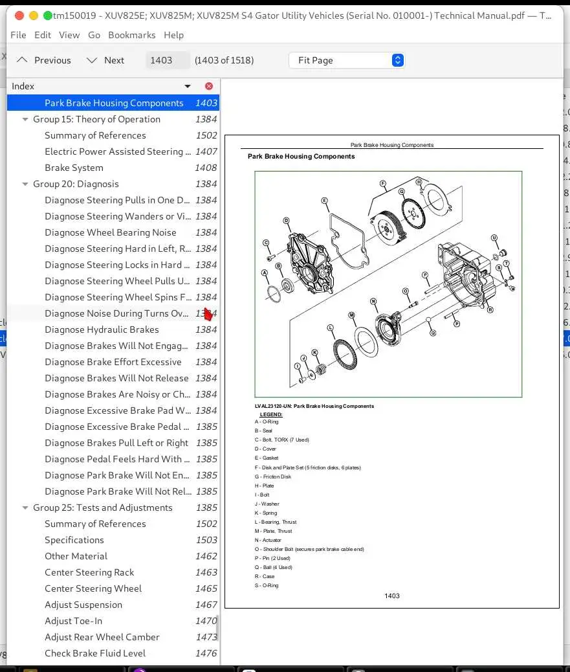Select Diagnose Brakes Will Not Release
The image size is (570, 672).
coord(113,379)
